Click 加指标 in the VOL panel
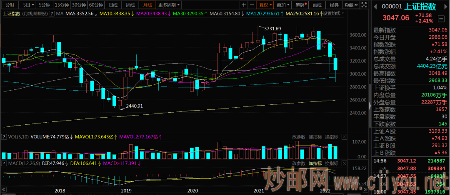Image resolution: width=450 pixels, height=195 pixels. pos(315,137)
